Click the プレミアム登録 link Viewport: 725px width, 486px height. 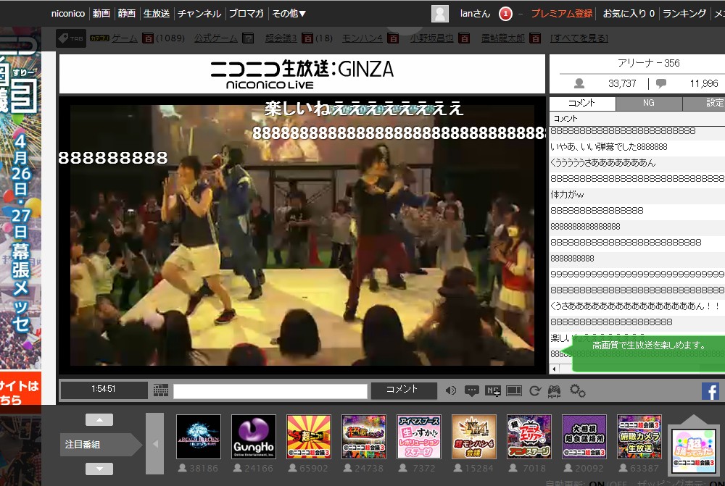pyautogui.click(x=561, y=14)
